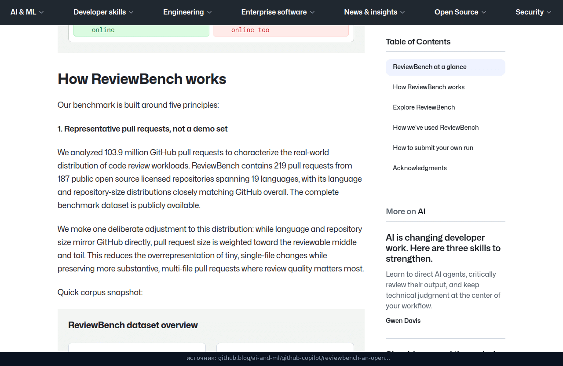Image resolution: width=563 pixels, height=366 pixels.
Task: Click the Table of Contents heading
Action: point(418,42)
